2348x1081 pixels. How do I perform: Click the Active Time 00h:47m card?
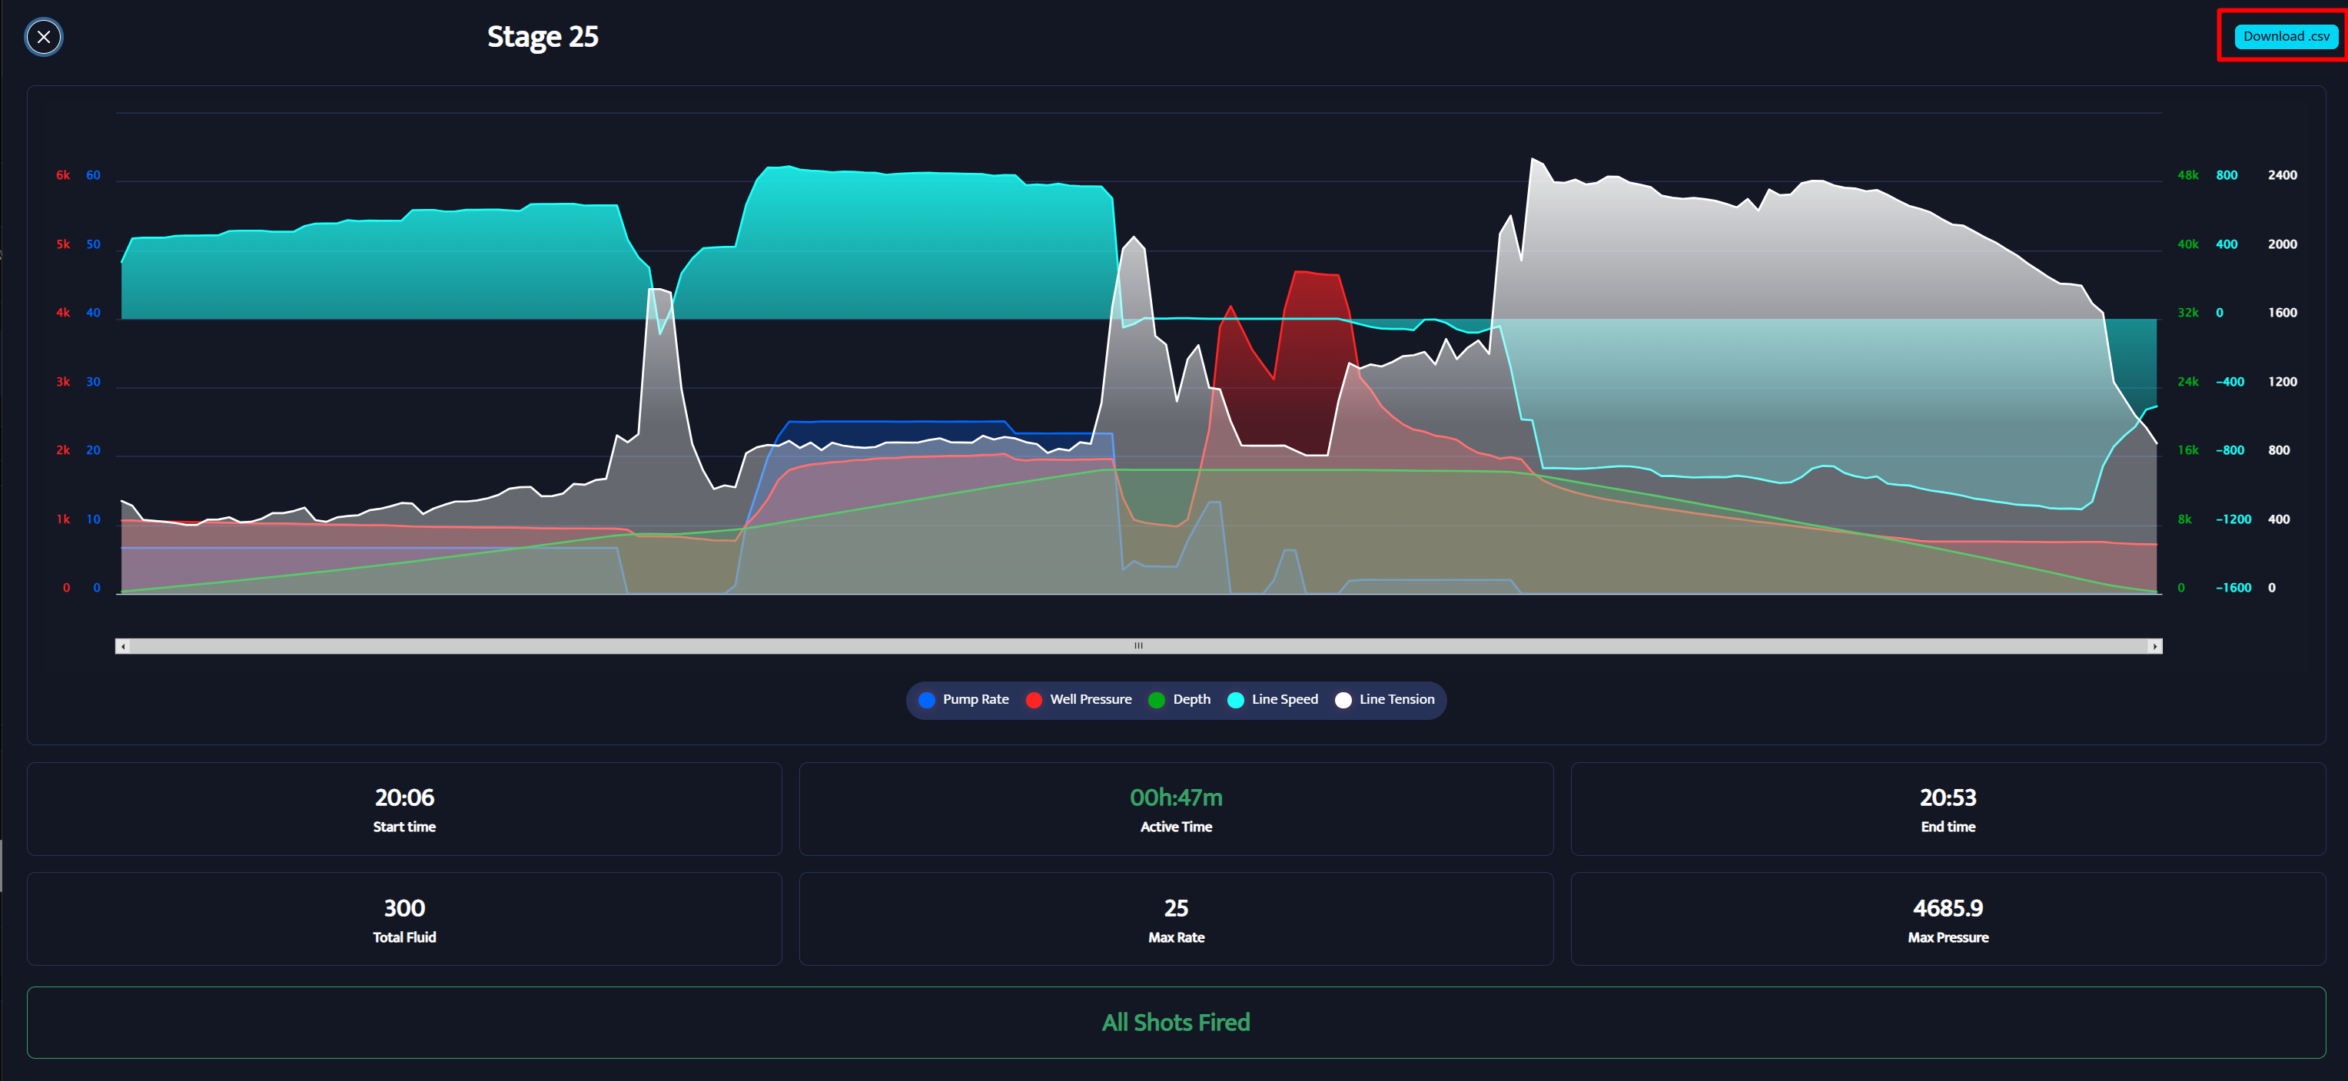pos(1175,808)
